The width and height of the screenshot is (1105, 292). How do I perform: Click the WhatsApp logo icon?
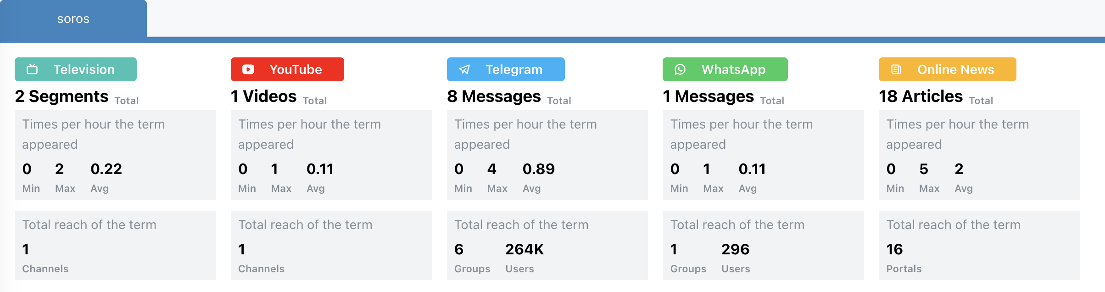click(x=680, y=69)
